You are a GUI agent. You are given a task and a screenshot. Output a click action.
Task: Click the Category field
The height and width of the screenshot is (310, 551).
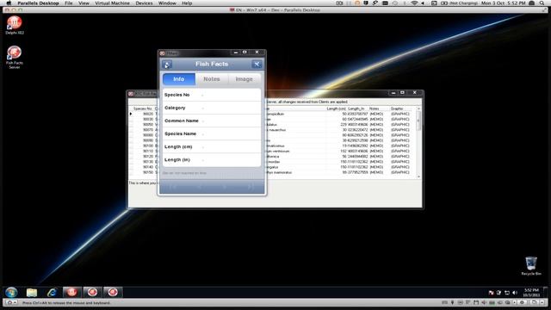212,108
